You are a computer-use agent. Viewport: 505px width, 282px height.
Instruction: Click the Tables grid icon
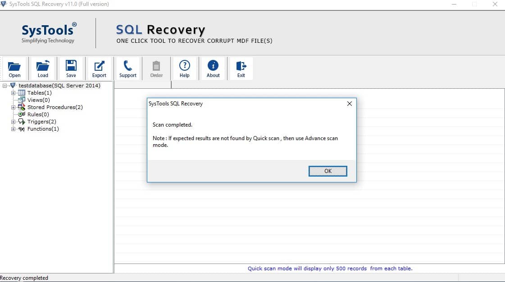click(22, 93)
